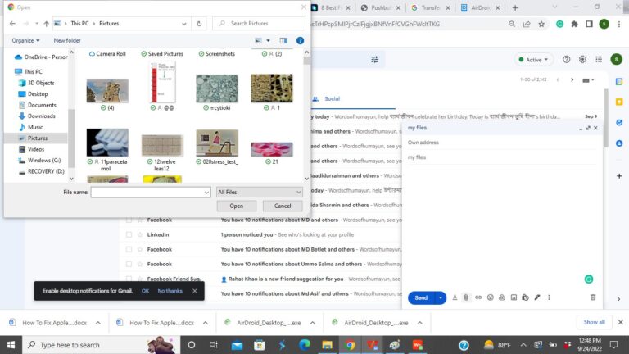Open Google apps grid icon
Viewport: 629px width, 354px height.
point(599,59)
